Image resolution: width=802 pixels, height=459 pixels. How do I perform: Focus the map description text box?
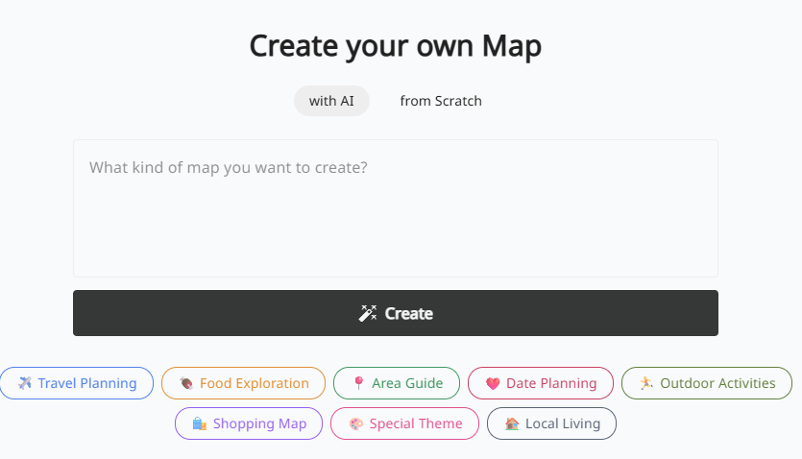[x=395, y=208]
